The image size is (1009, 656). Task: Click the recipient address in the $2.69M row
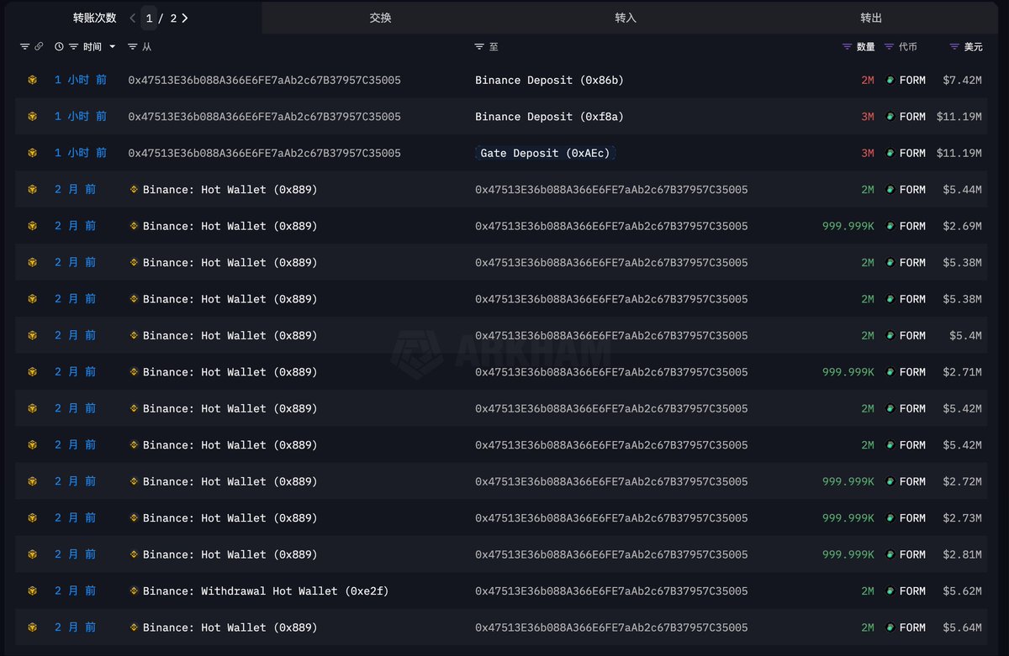click(611, 226)
